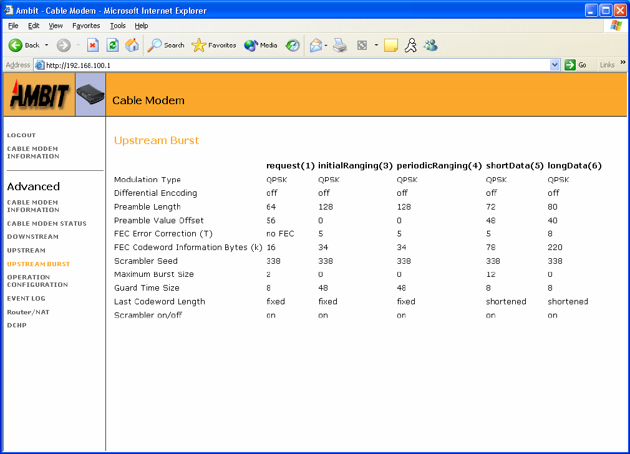This screenshot has height=454, width=630.
Task: Click the Print icon in toolbar
Action: [340, 45]
